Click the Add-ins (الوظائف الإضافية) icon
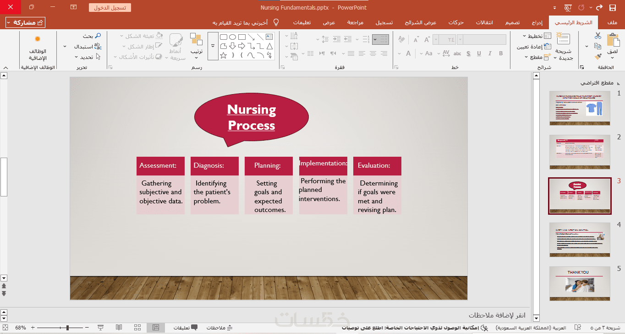The height and width of the screenshot is (334, 625). (x=38, y=47)
